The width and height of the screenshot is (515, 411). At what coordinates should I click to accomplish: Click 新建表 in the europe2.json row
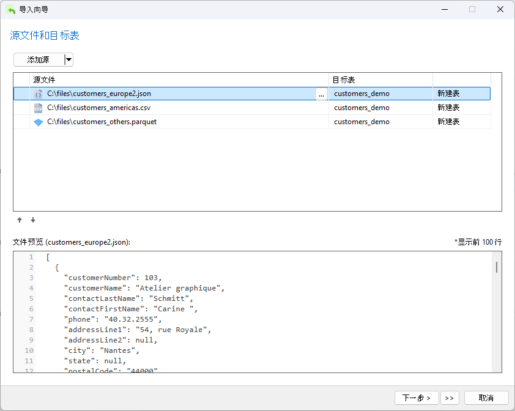pyautogui.click(x=448, y=94)
